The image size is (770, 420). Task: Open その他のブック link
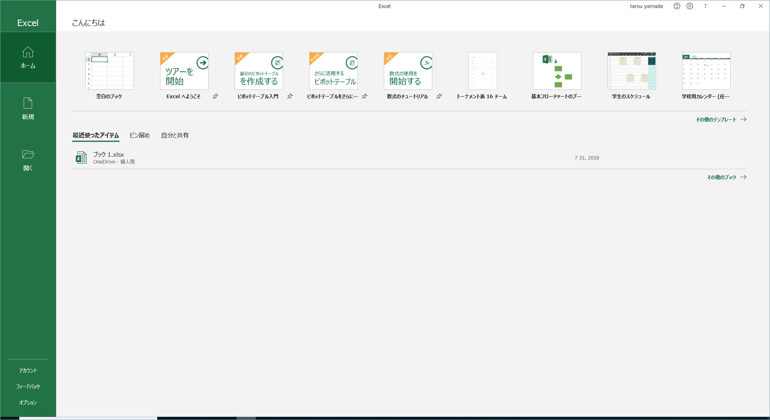(727, 177)
